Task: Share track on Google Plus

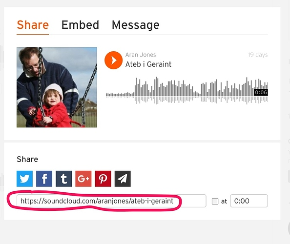Action: point(83,179)
